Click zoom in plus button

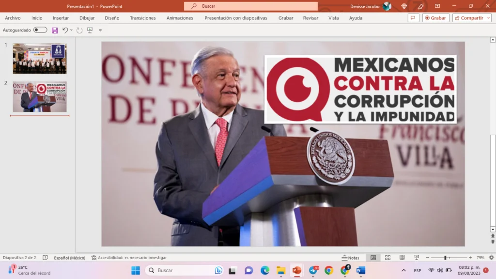[470, 258]
